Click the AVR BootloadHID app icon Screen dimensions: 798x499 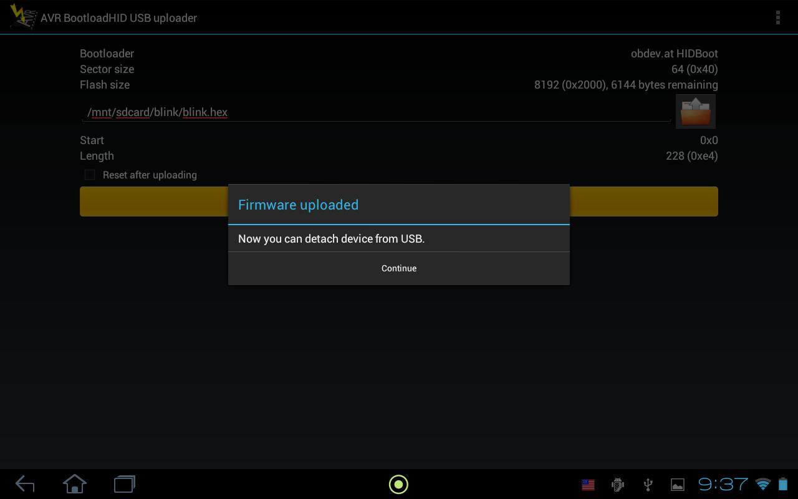tap(22, 17)
